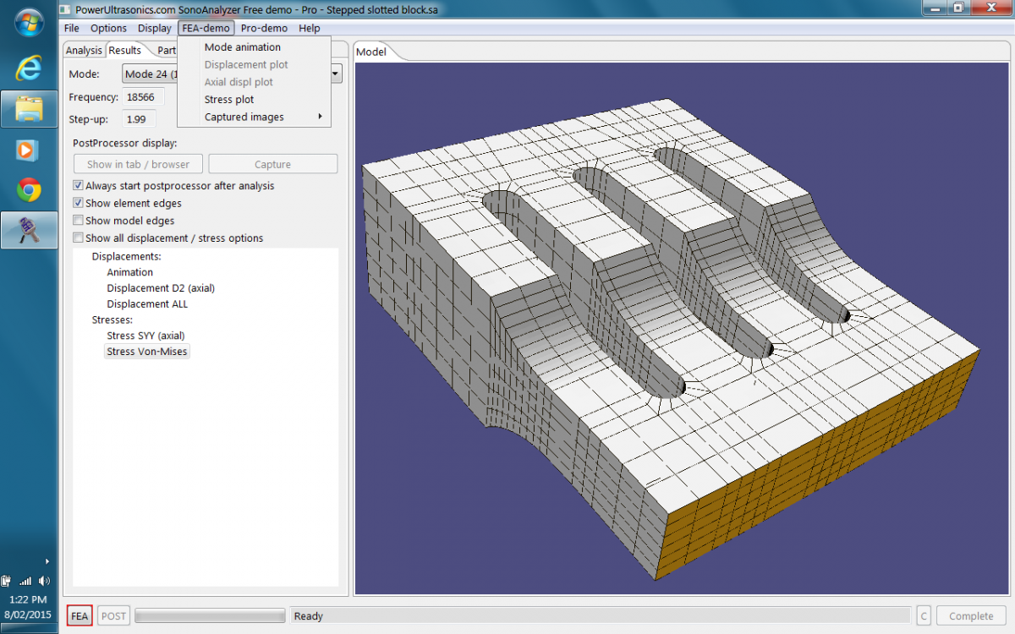The height and width of the screenshot is (634, 1015).
Task: Enable Show model edges
Action: tap(79, 221)
